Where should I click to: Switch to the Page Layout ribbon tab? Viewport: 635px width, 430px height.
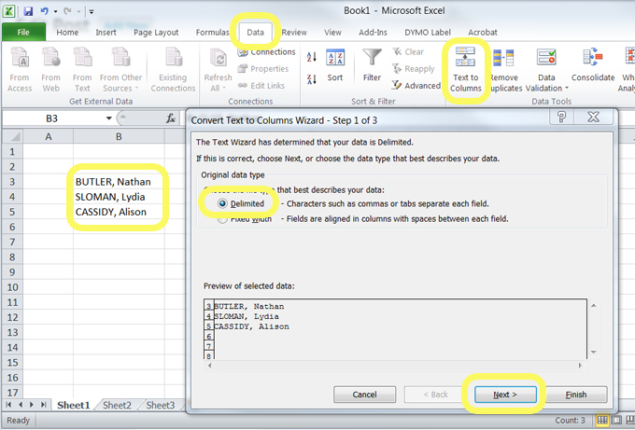coord(156,33)
